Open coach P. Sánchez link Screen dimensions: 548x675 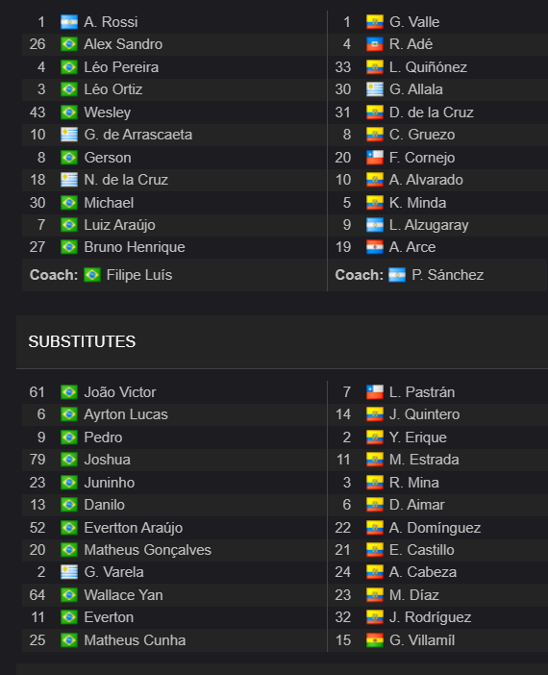tap(447, 275)
